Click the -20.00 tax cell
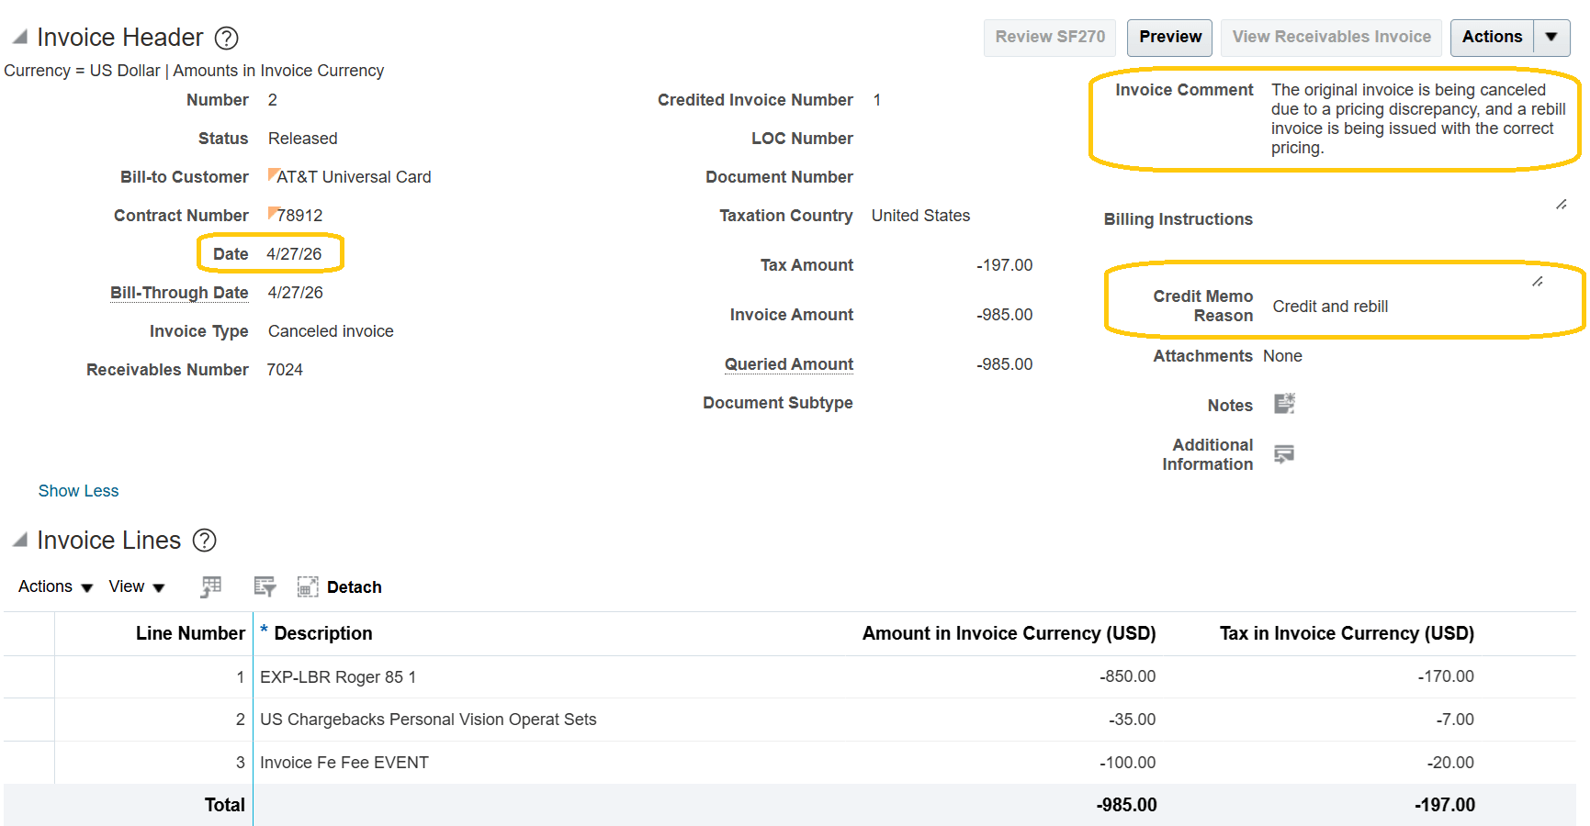 1450,763
